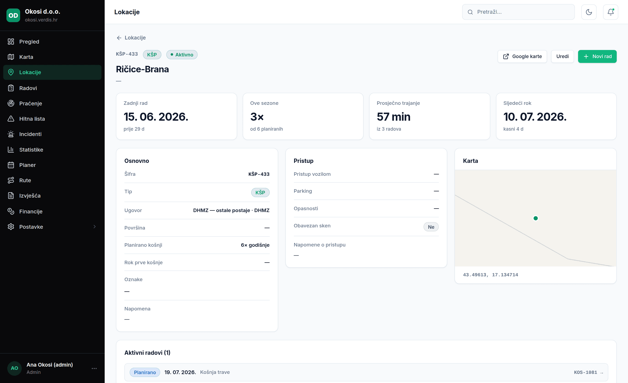Click Ana Okosi (admin) user name

pyautogui.click(x=50, y=365)
